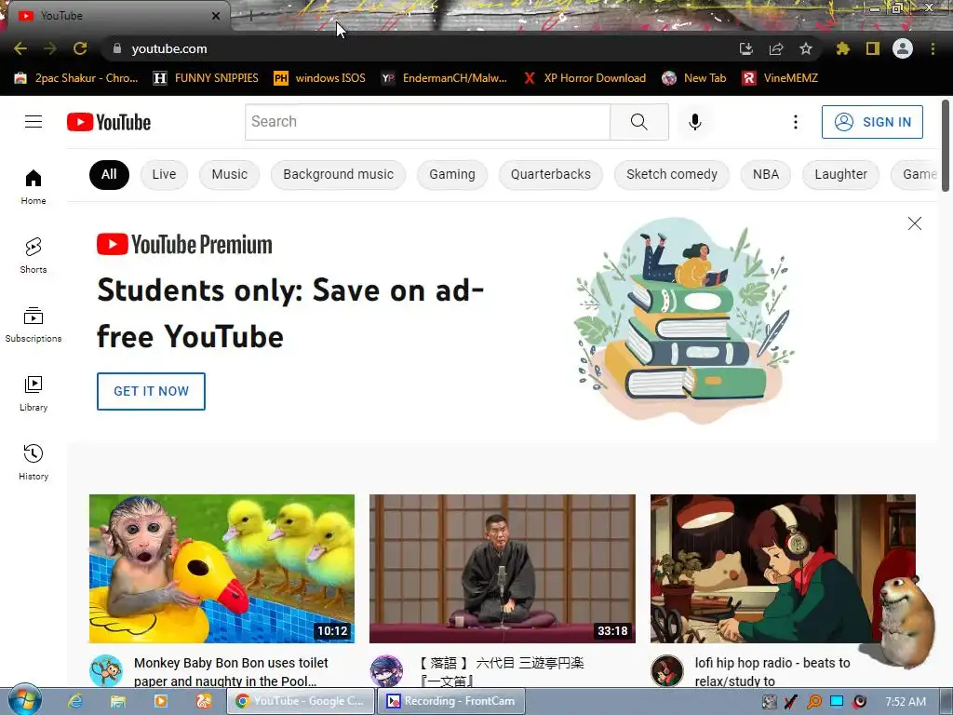Start voice search with the microphone icon
This screenshot has width=953, height=715.
click(694, 122)
